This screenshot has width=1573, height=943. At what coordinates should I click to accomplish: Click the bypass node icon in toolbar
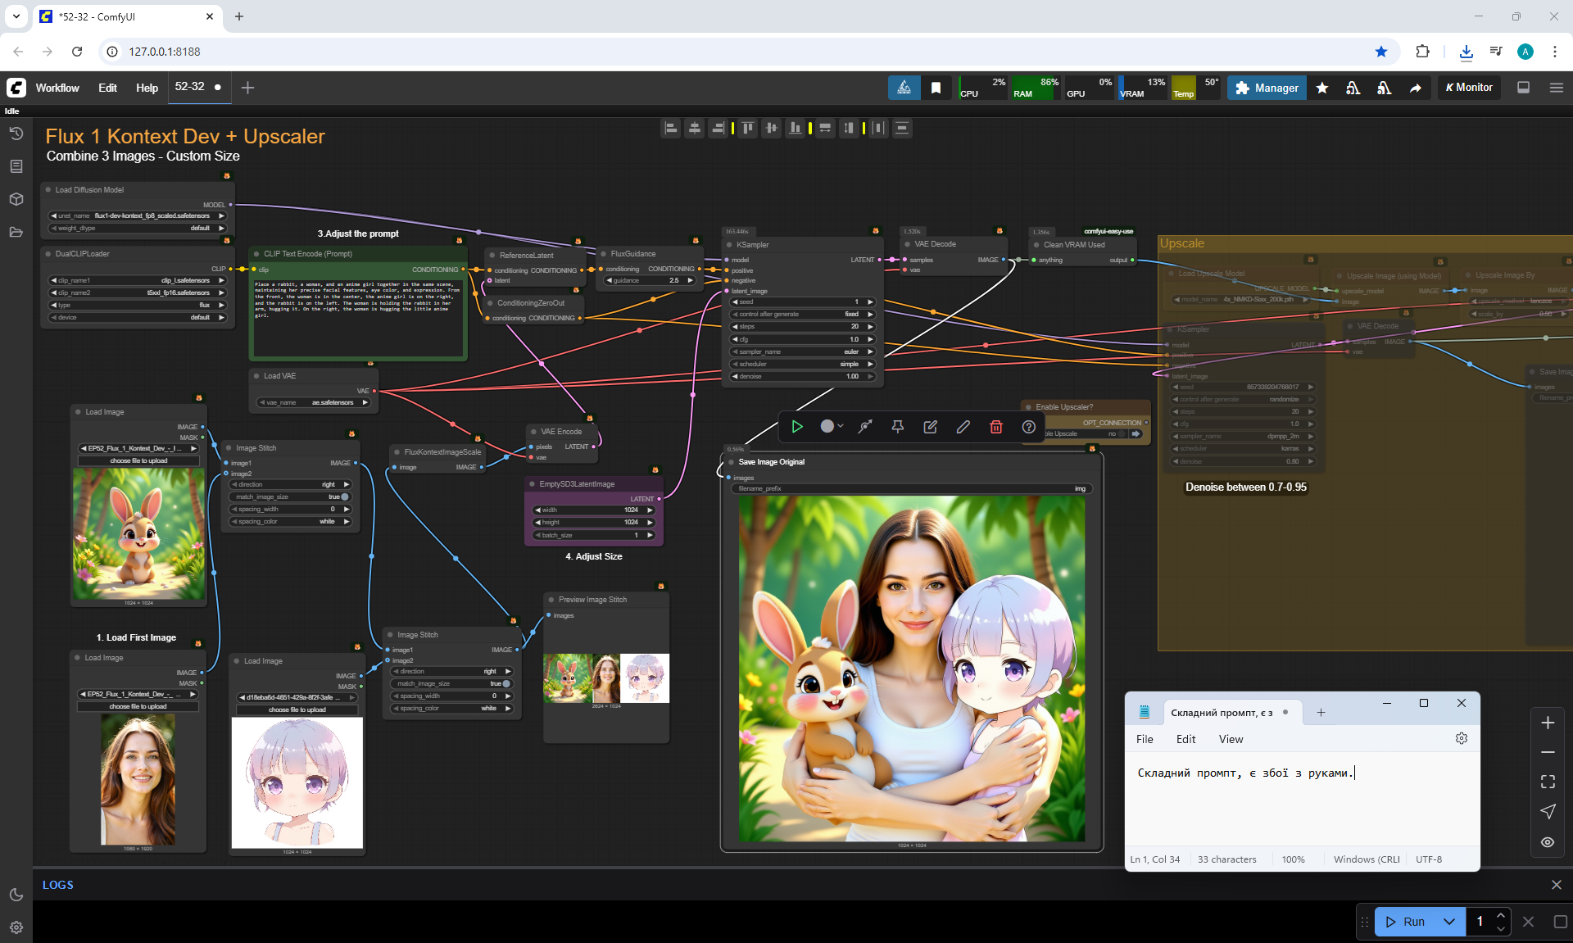865,427
